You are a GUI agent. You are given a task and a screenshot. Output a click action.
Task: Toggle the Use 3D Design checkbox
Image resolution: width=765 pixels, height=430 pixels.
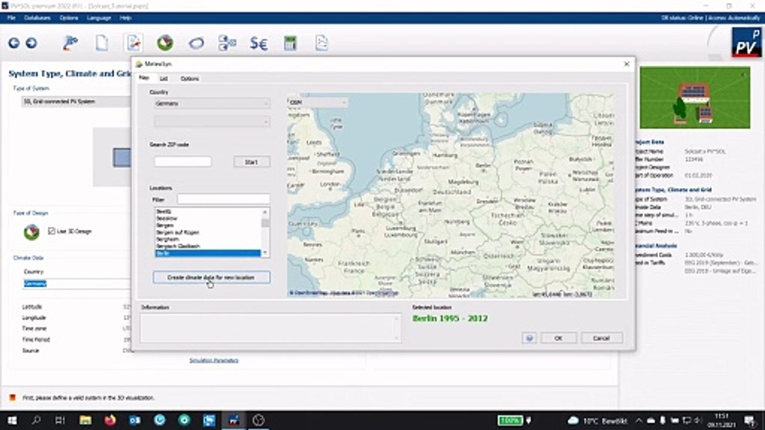(x=52, y=231)
